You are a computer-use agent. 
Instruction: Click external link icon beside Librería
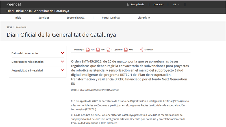(x=149, y=18)
